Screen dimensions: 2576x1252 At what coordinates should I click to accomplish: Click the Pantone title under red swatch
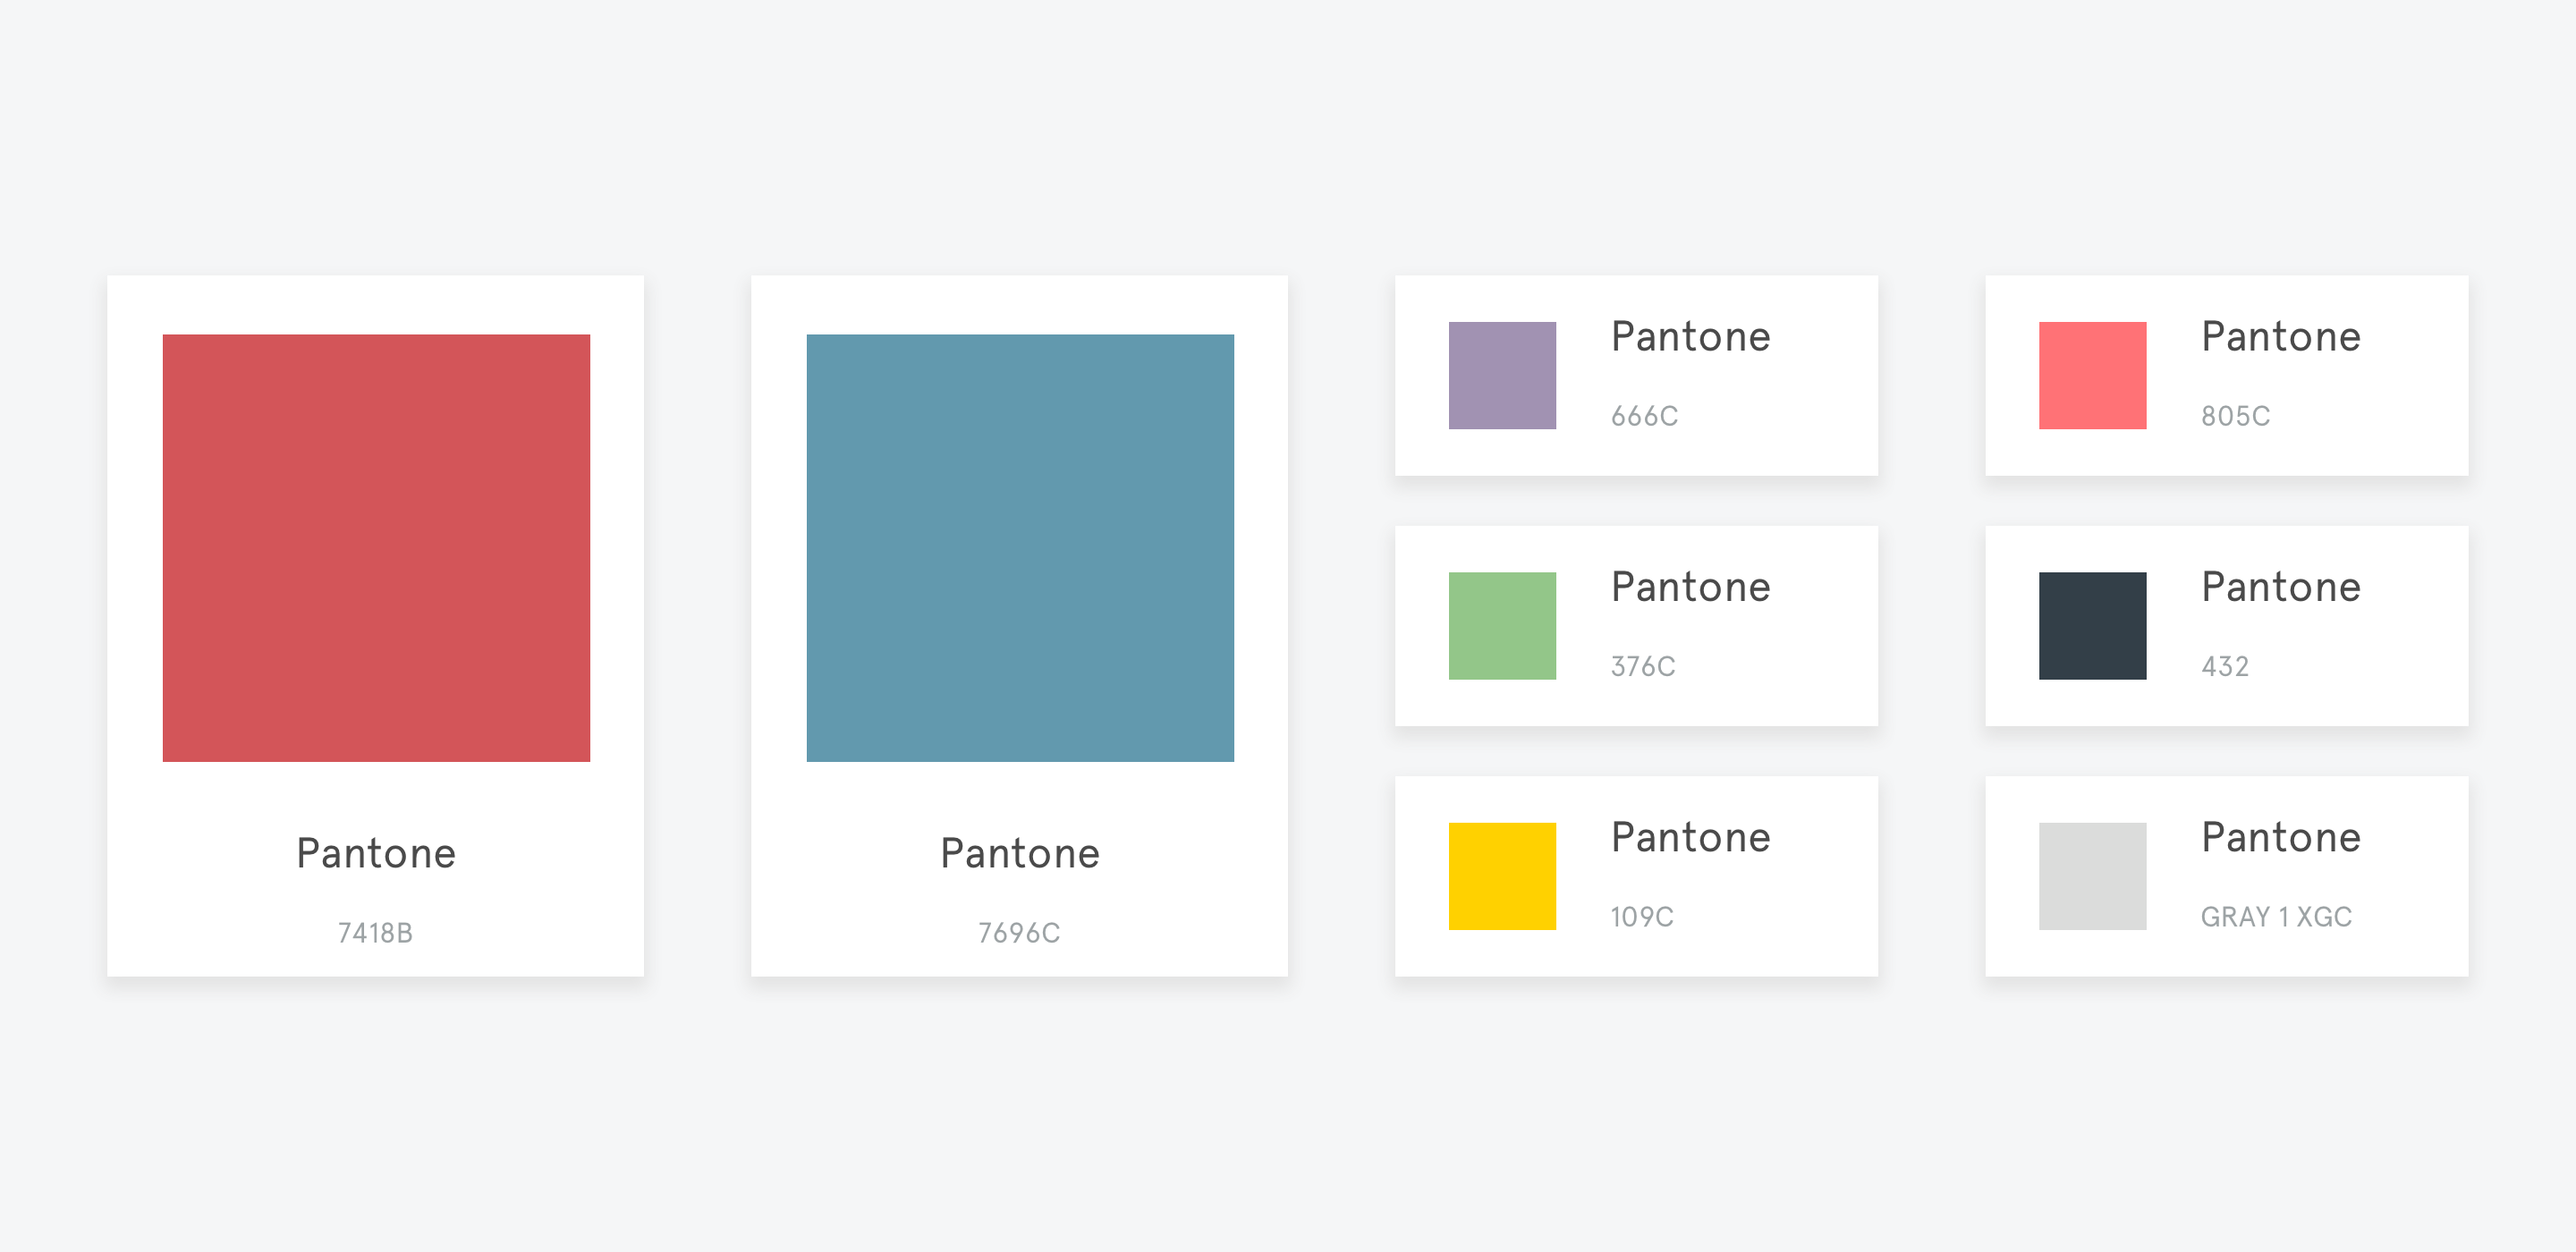[x=376, y=853]
